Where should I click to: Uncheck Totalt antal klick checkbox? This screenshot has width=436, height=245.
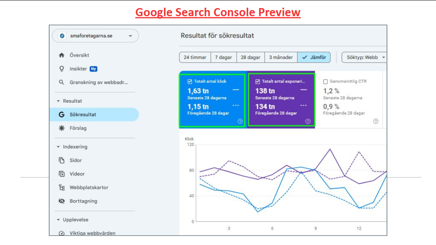(190, 81)
